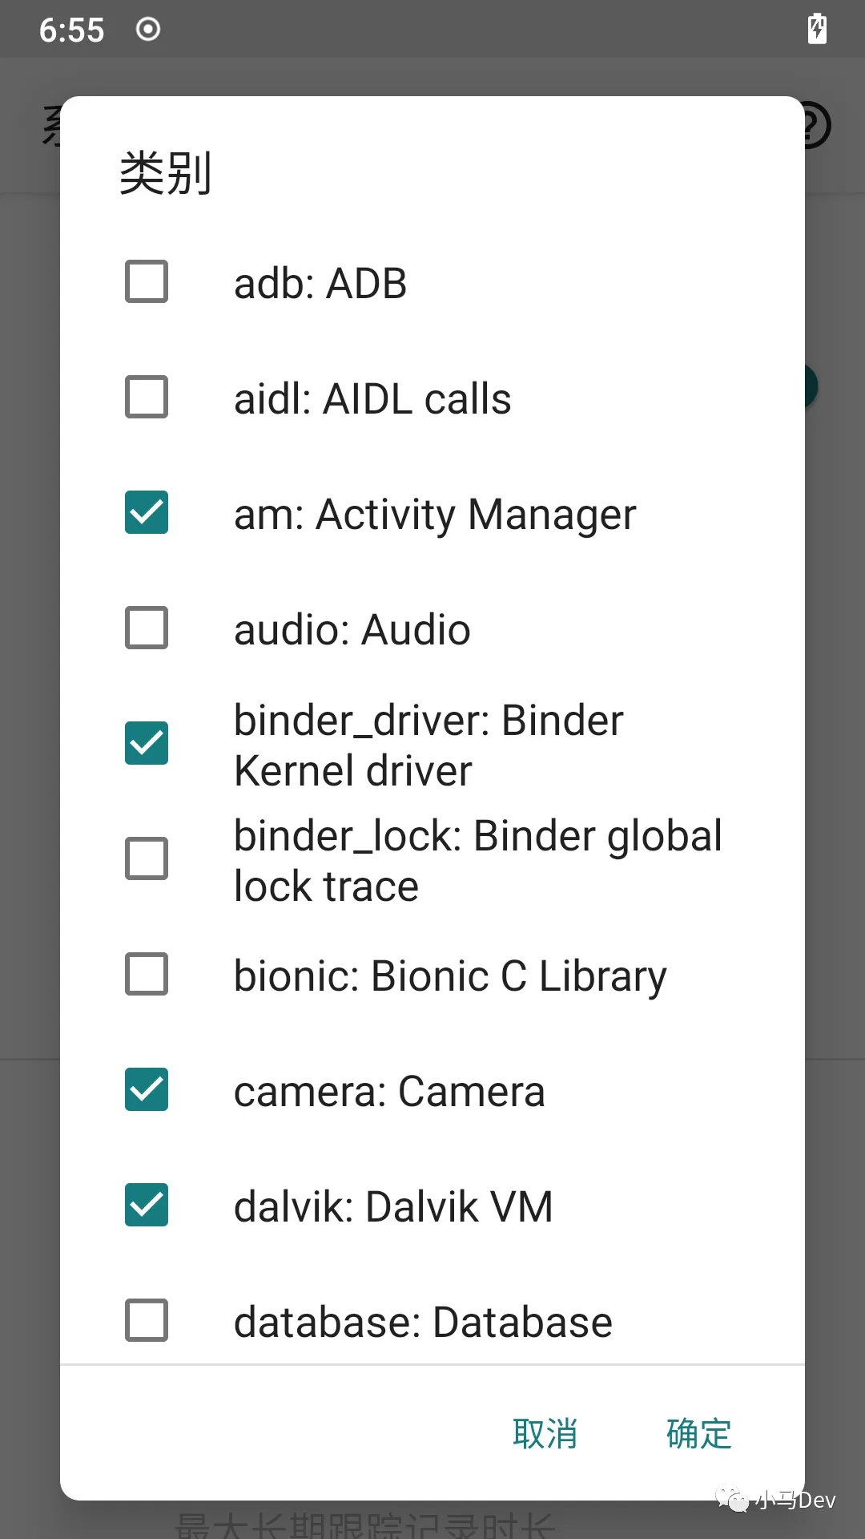
Task: Uncheck am: Activity Manager checkbox
Action: (x=147, y=512)
